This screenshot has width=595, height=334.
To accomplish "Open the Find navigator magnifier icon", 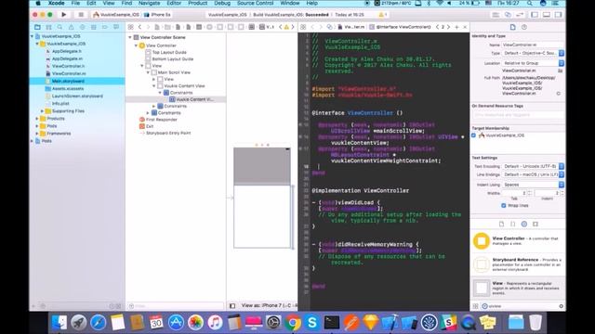I will (59, 27).
